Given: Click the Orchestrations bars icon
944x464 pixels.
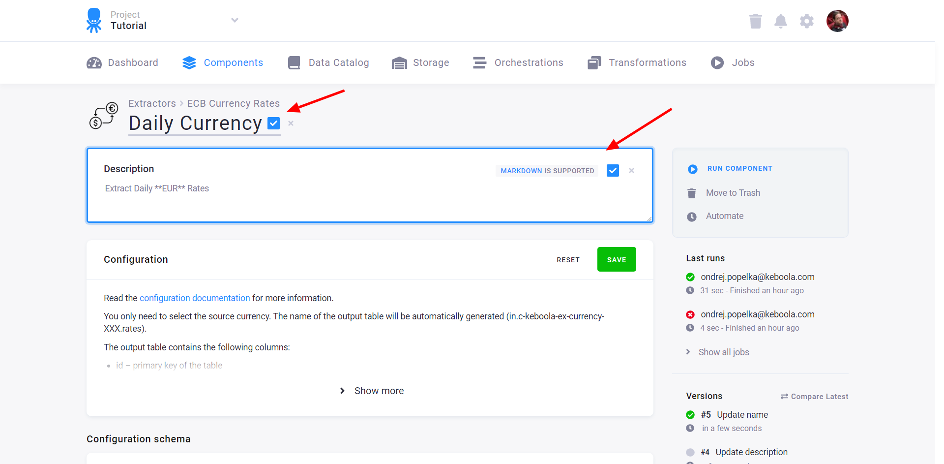Looking at the screenshot, I should pyautogui.click(x=480, y=63).
